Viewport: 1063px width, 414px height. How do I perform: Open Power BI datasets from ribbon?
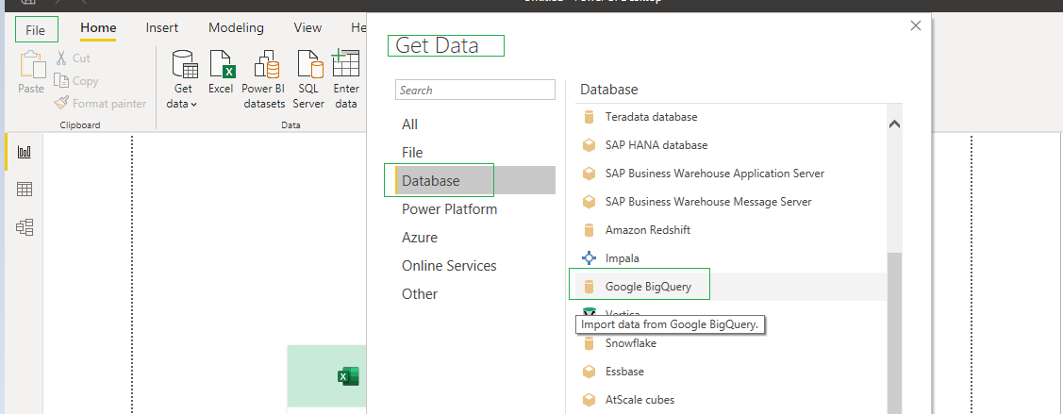[263, 79]
